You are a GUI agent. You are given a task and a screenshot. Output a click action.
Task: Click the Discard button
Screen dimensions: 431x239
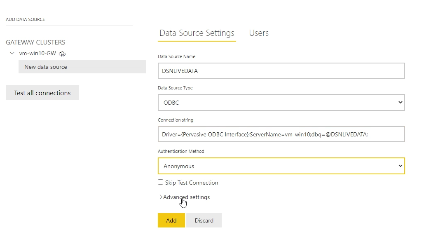(x=204, y=220)
